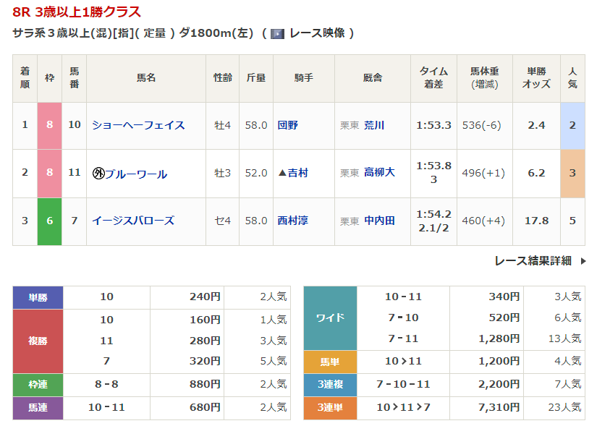View jockey 団野 profile
Viewport: 597px width, 426px height.
[x=288, y=125]
